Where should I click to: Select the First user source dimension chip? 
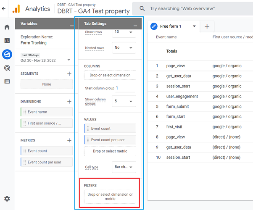[47, 123]
